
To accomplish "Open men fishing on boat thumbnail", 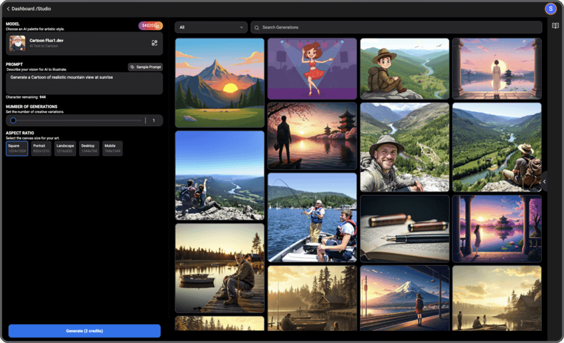I will coord(312,218).
